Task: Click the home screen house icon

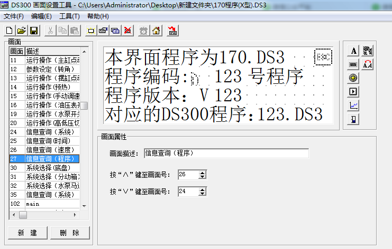Action: pyautogui.click(x=156, y=31)
